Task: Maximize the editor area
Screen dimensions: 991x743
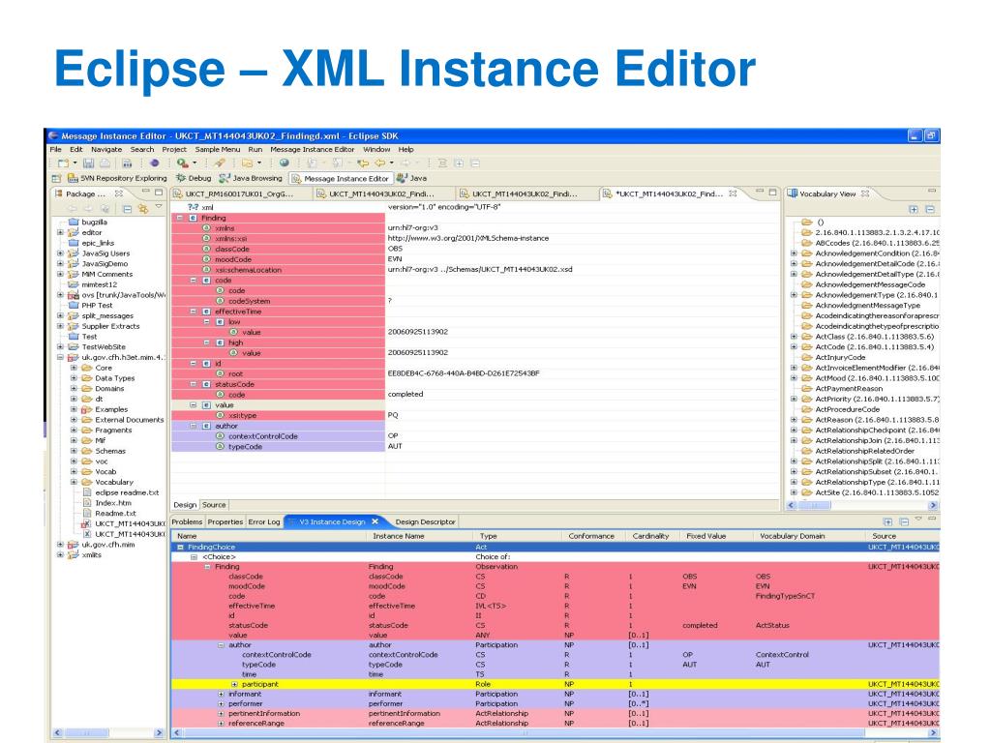Action: click(773, 192)
